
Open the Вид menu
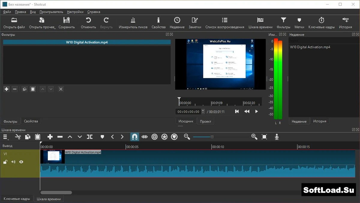(x=33, y=12)
